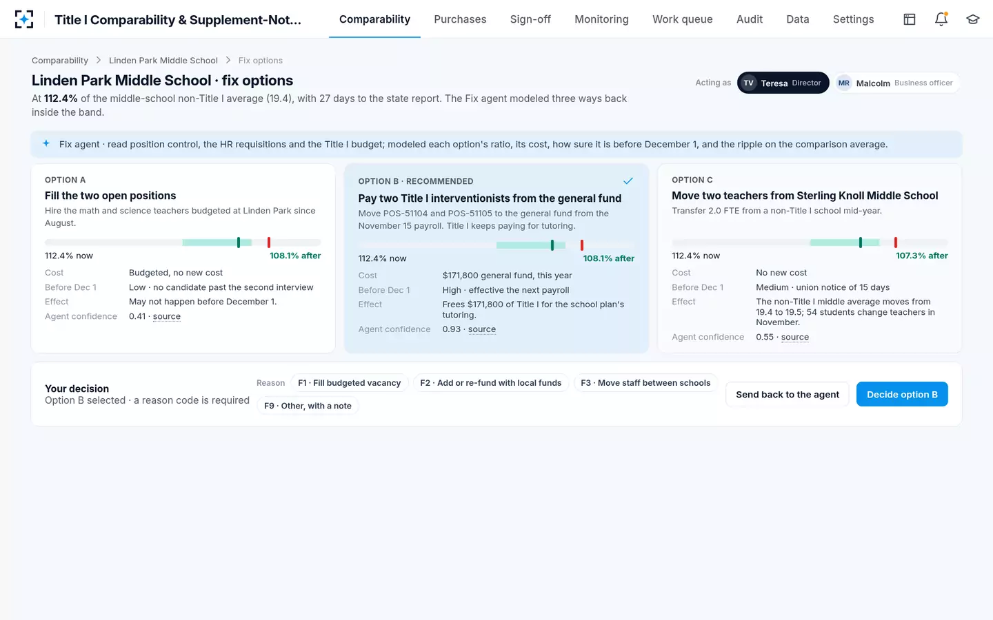993x620 pixels.
Task: Act as Teresa, Director
Action: point(783,83)
